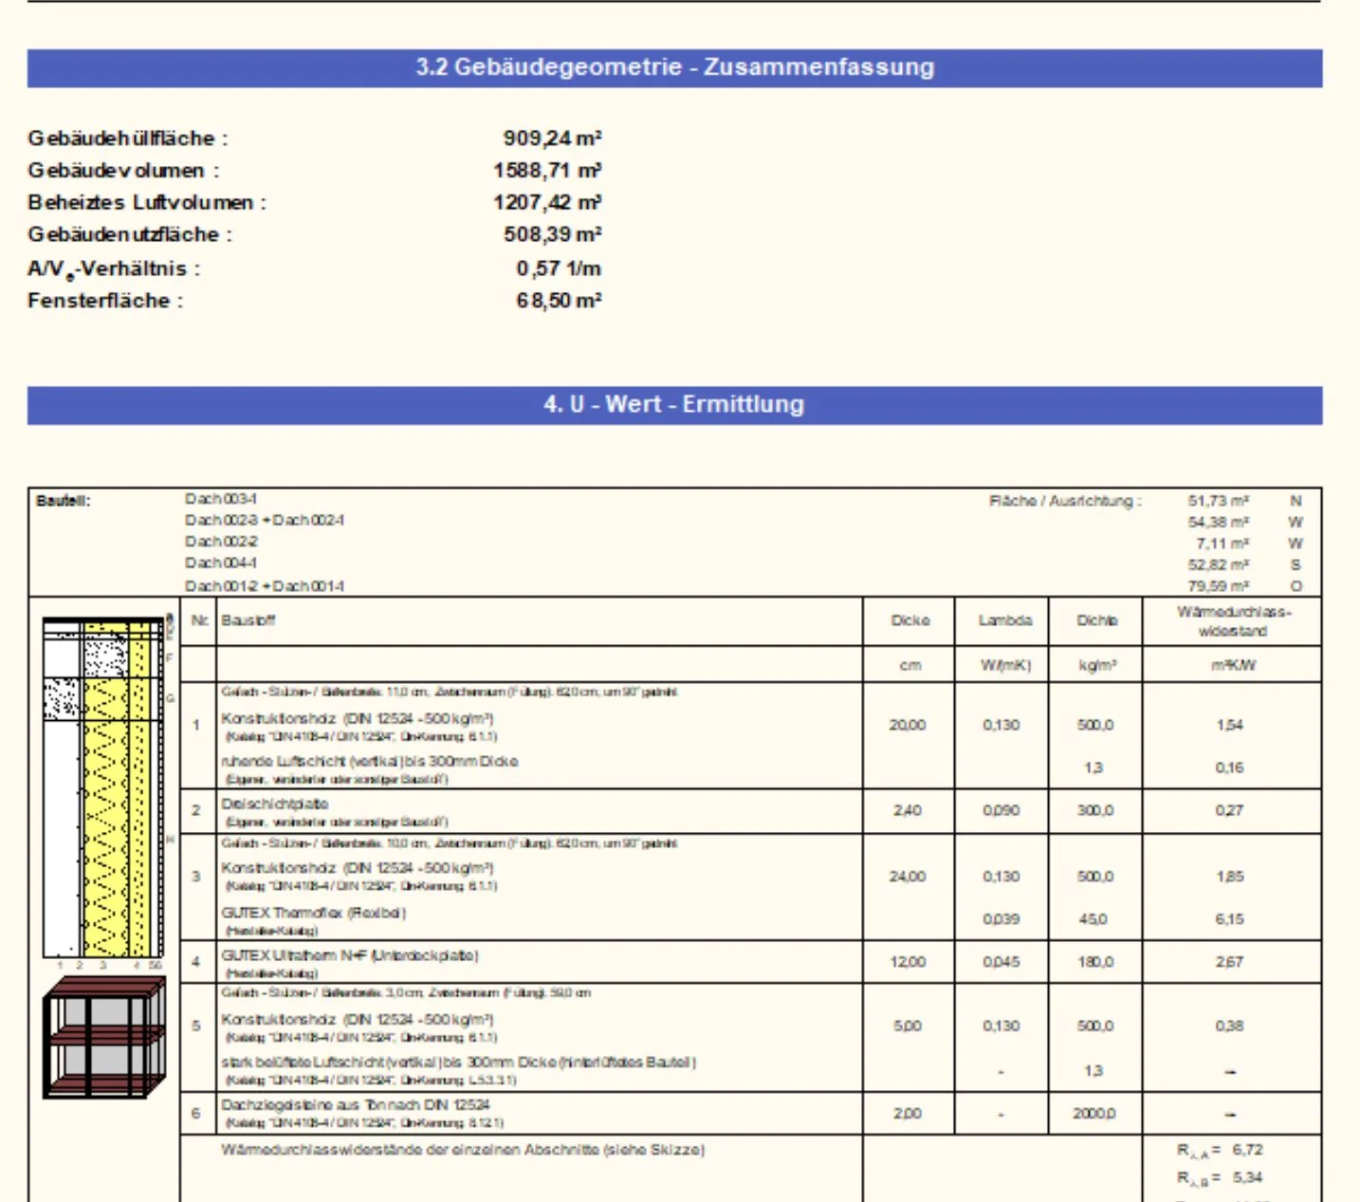Click the Dichte column header
Viewport: 1360px width, 1202px height.
point(1096,620)
